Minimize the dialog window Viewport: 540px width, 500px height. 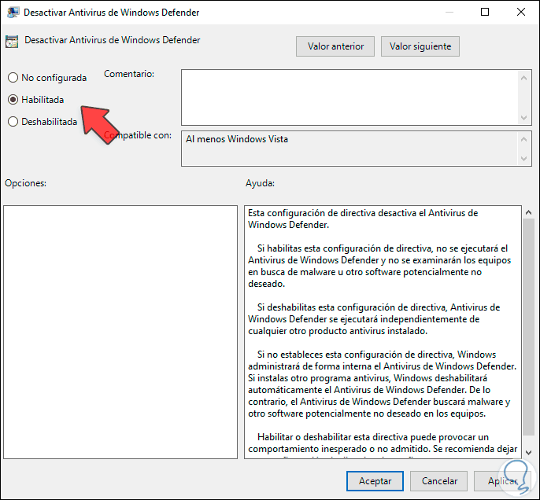449,12
